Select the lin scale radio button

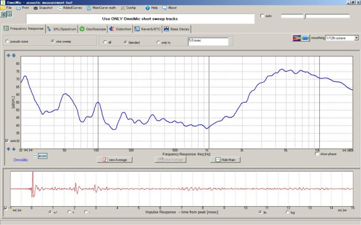tap(260, 212)
